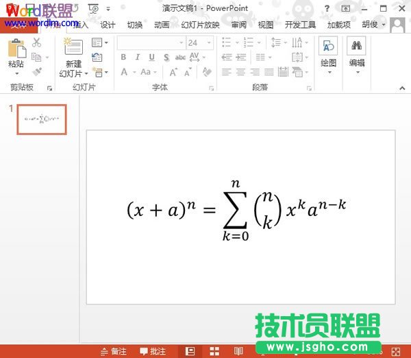Open Paragraph (段落) dialog launcher
The width and height of the screenshot is (411, 358).
coord(310,88)
